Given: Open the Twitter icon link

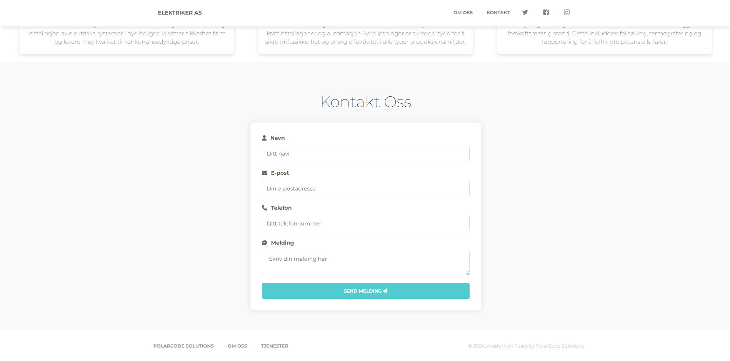Looking at the screenshot, I should point(525,12).
